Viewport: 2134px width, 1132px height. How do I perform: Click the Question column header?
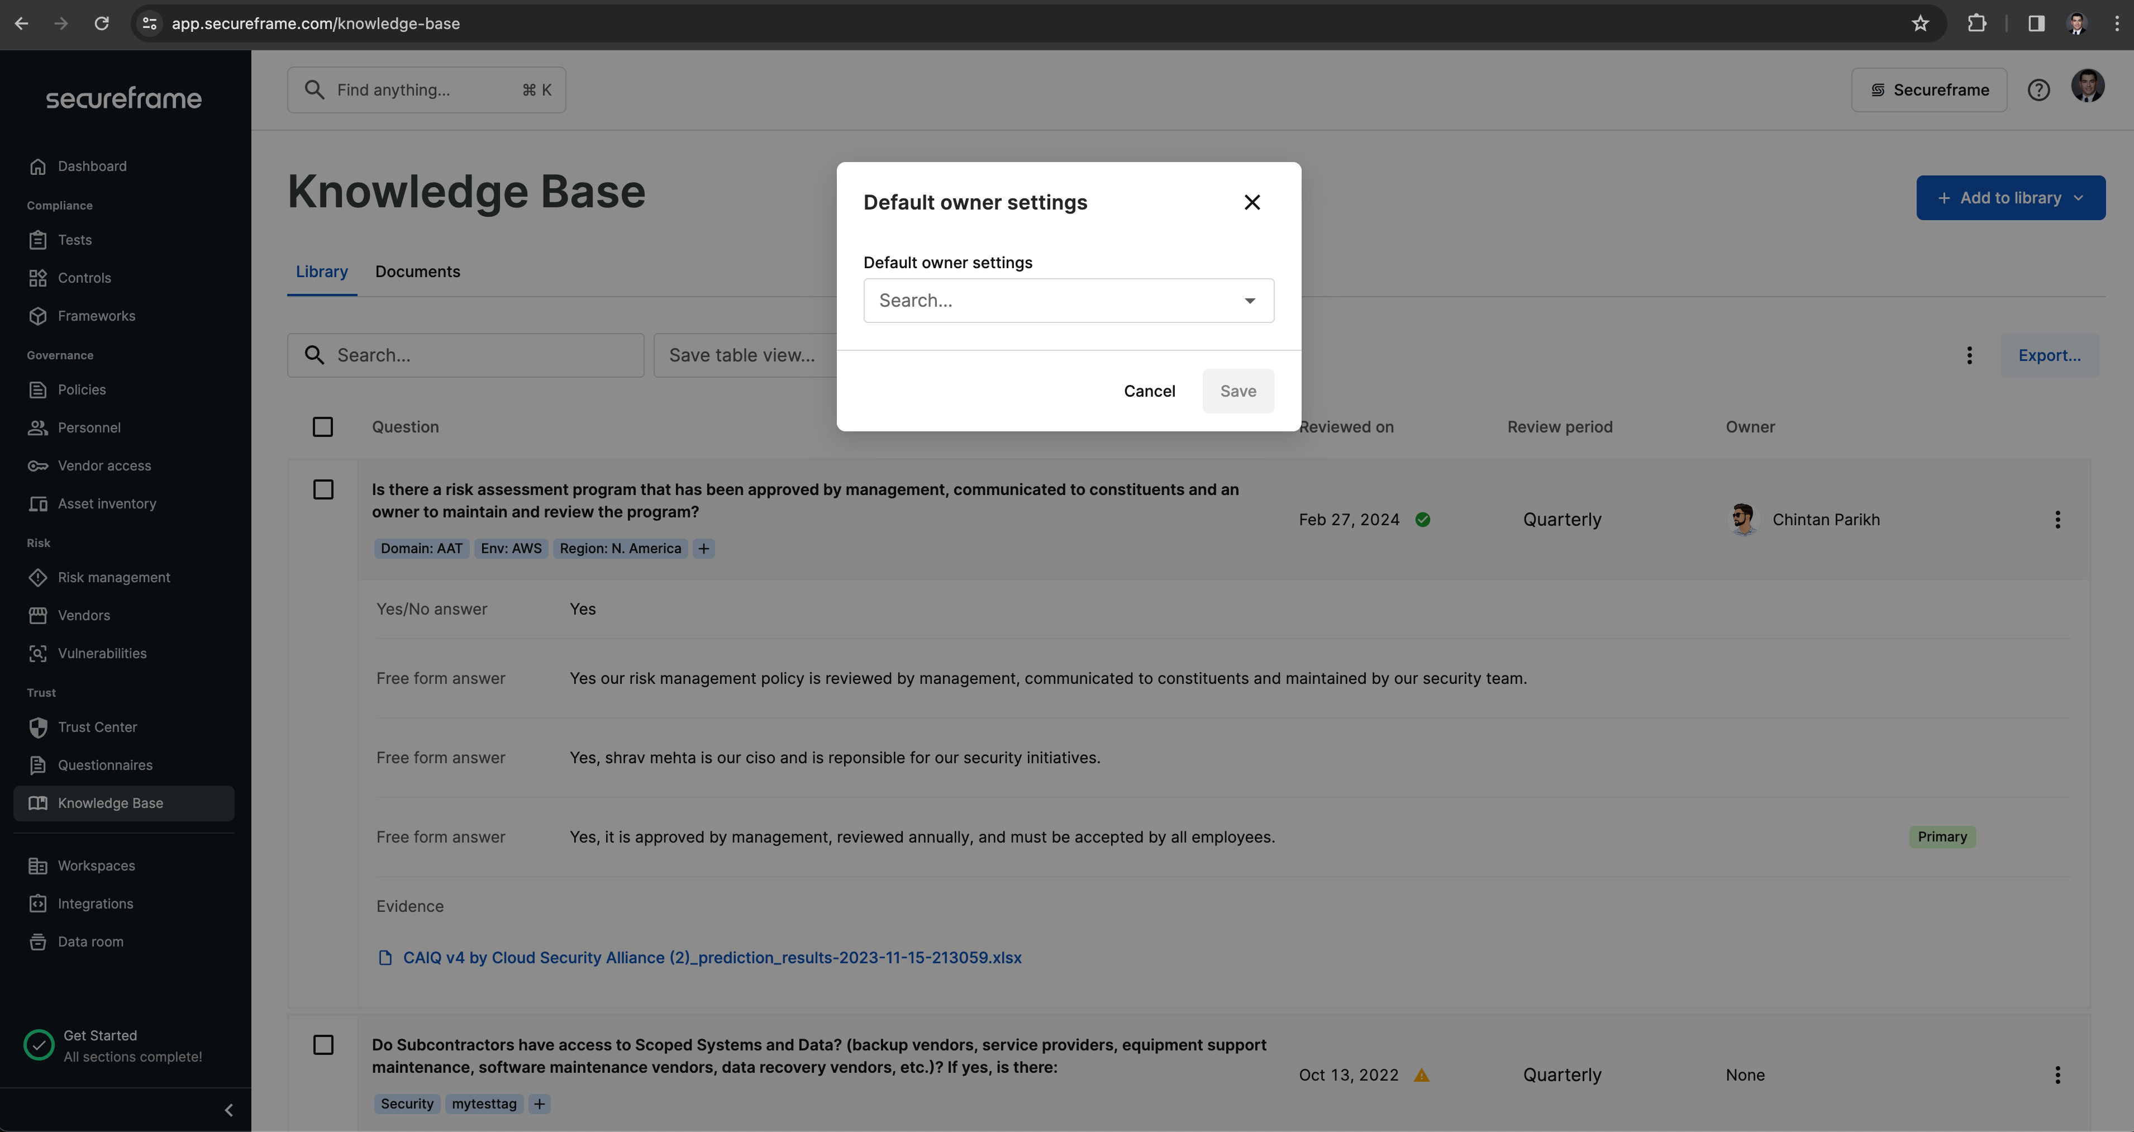tap(405, 427)
